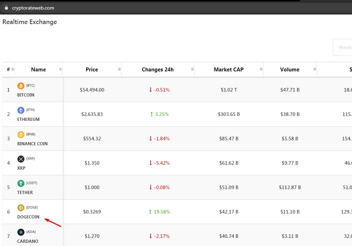Select Bitcoin price $54,494.00
Viewport: 352px width, 246px height.
pyautogui.click(x=92, y=90)
